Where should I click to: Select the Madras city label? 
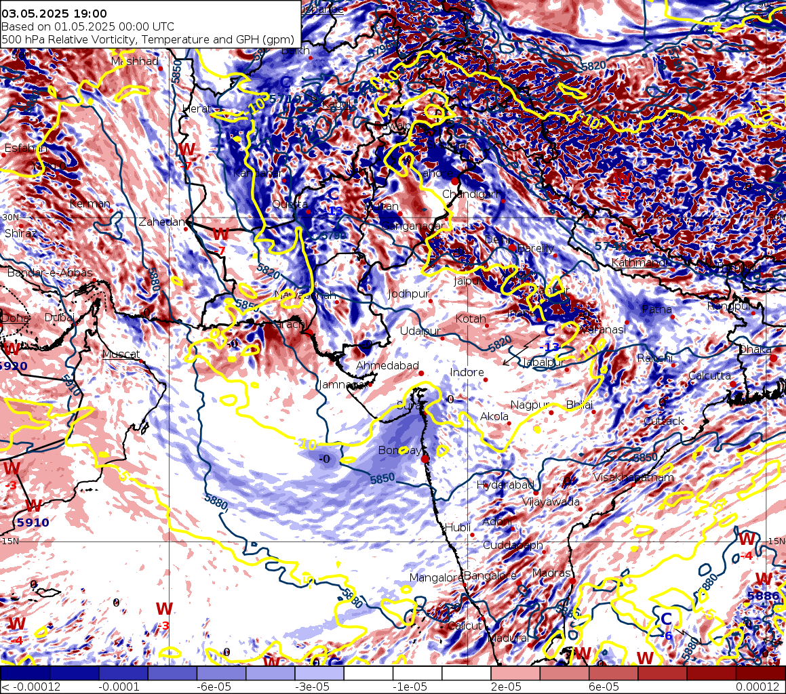[551, 573]
